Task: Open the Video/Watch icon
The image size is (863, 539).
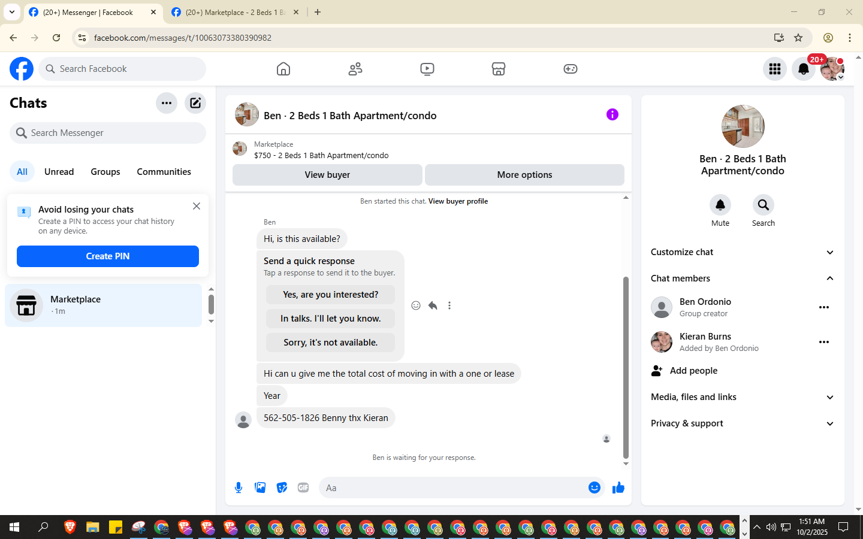Action: 427,69
